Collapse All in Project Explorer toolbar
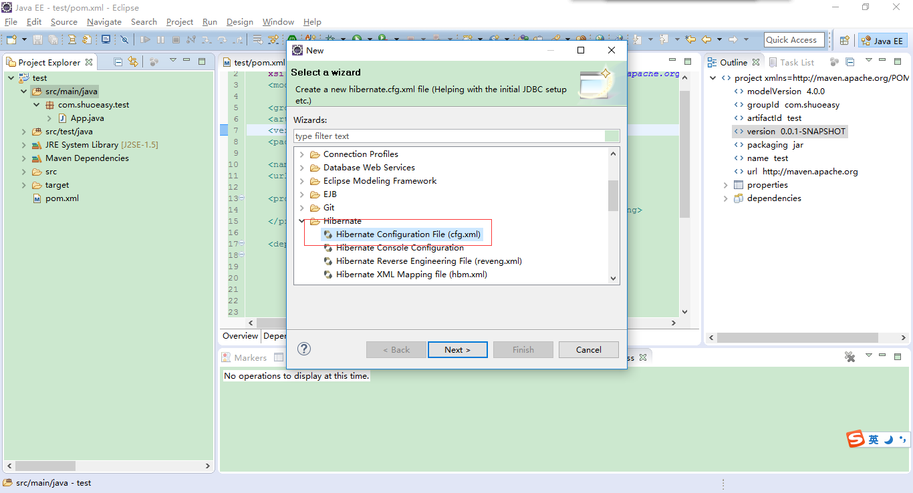 click(118, 61)
